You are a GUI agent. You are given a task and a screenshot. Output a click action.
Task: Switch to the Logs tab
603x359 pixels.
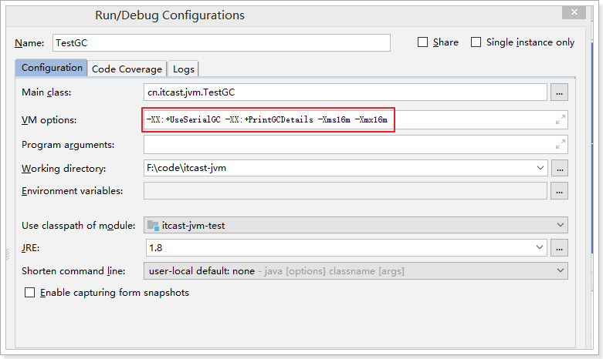[183, 69]
